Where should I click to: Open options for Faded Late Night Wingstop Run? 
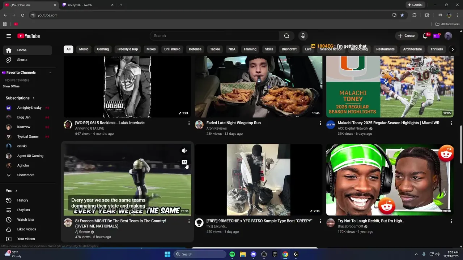click(x=320, y=123)
